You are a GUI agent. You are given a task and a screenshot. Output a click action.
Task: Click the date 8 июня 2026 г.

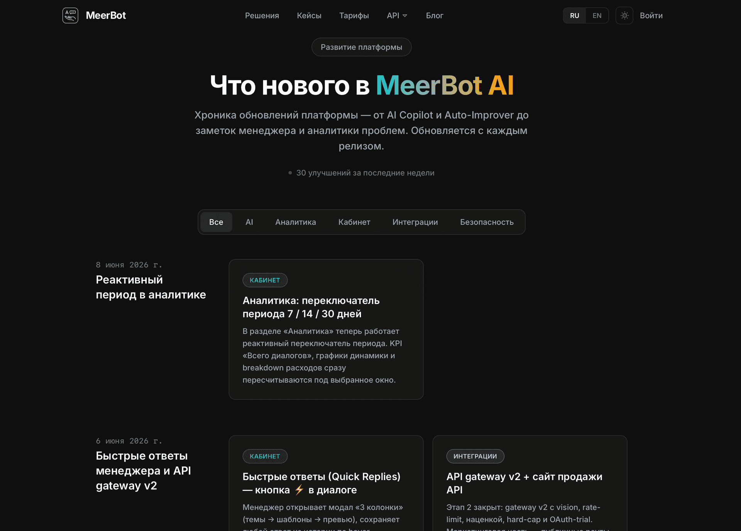(129, 265)
